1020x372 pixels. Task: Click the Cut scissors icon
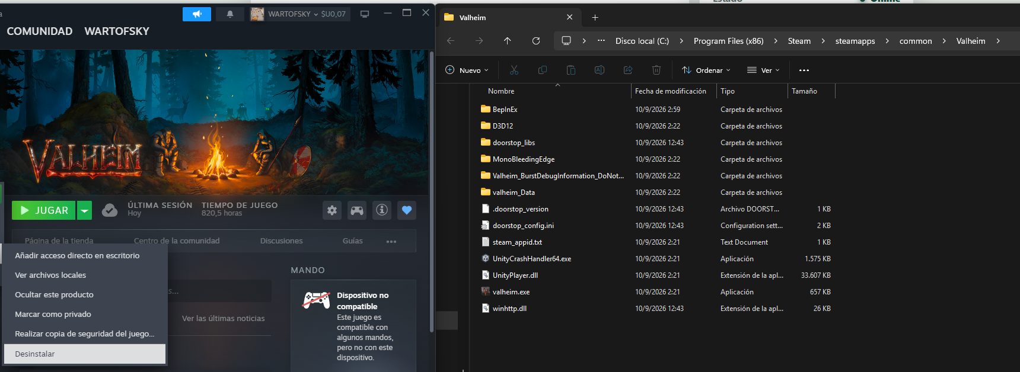point(514,70)
